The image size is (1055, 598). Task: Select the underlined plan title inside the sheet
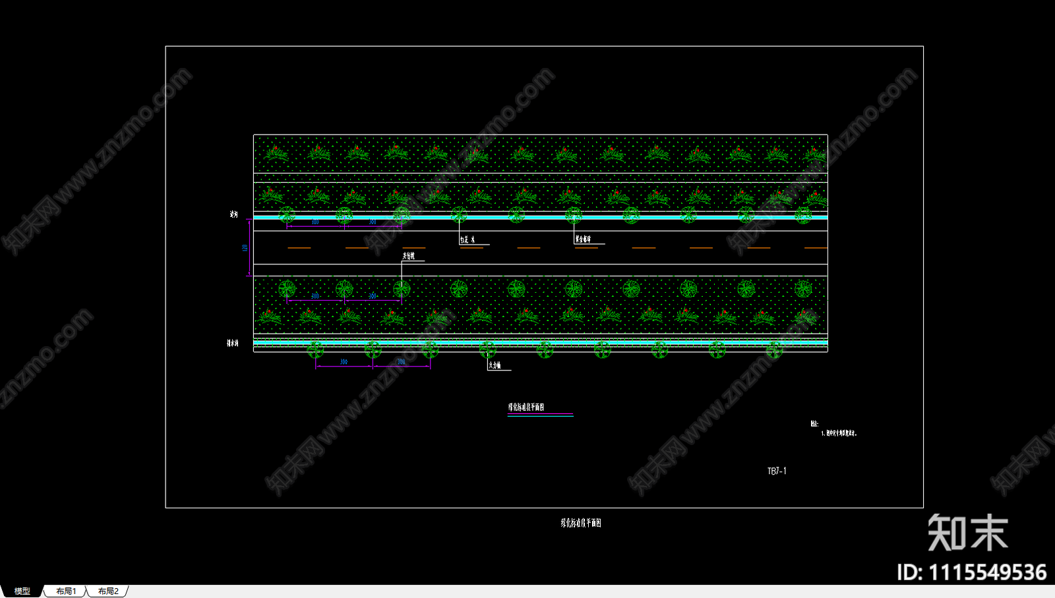coord(526,407)
